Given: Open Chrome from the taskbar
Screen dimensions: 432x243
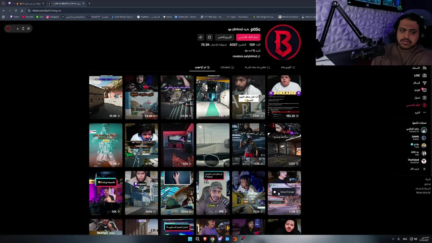Looking at the screenshot, I should coord(212,239).
